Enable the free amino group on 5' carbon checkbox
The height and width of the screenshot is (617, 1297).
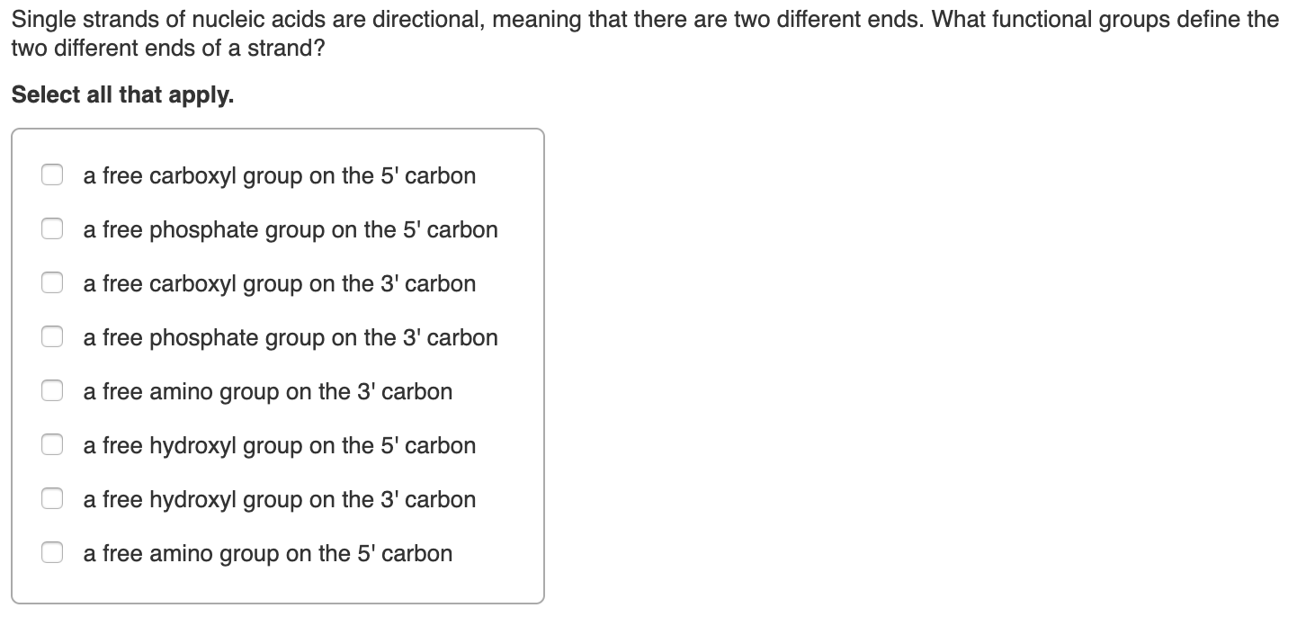[51, 552]
